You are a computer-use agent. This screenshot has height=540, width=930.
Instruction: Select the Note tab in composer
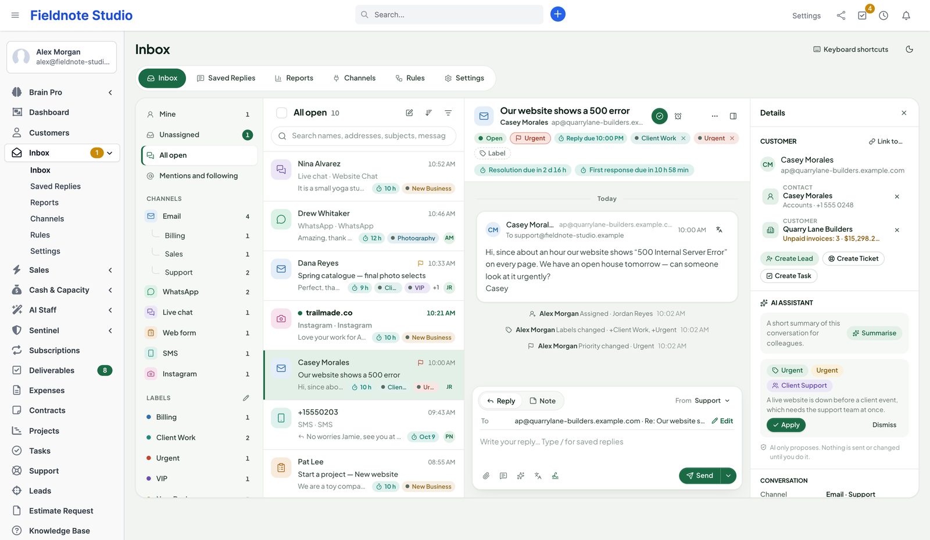(x=542, y=401)
